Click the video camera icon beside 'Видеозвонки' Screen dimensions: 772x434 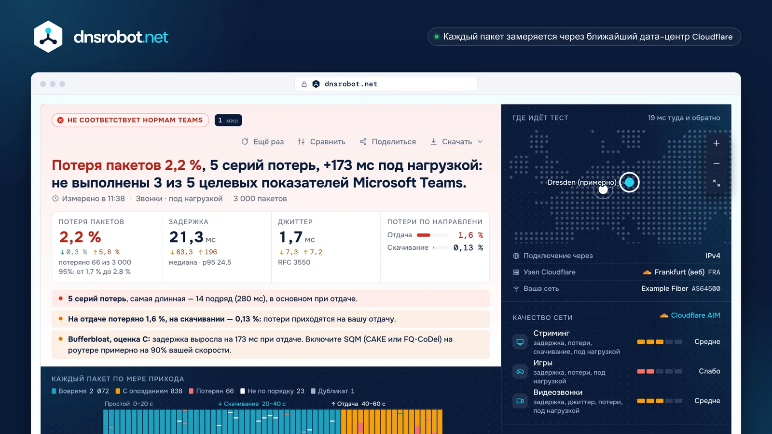(520, 401)
